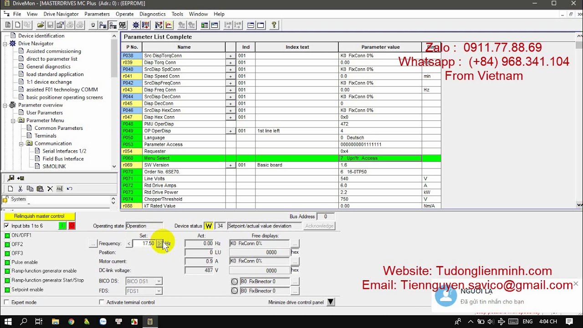Click the green start (I) button

coord(62,226)
